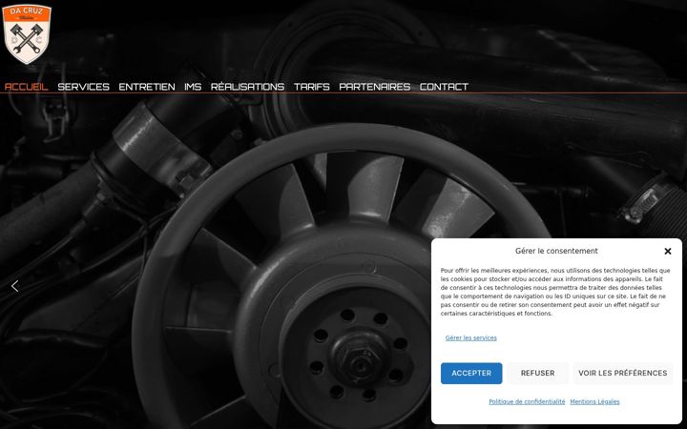Open Voir les préférences
The width and height of the screenshot is (687, 429).
coord(622,373)
